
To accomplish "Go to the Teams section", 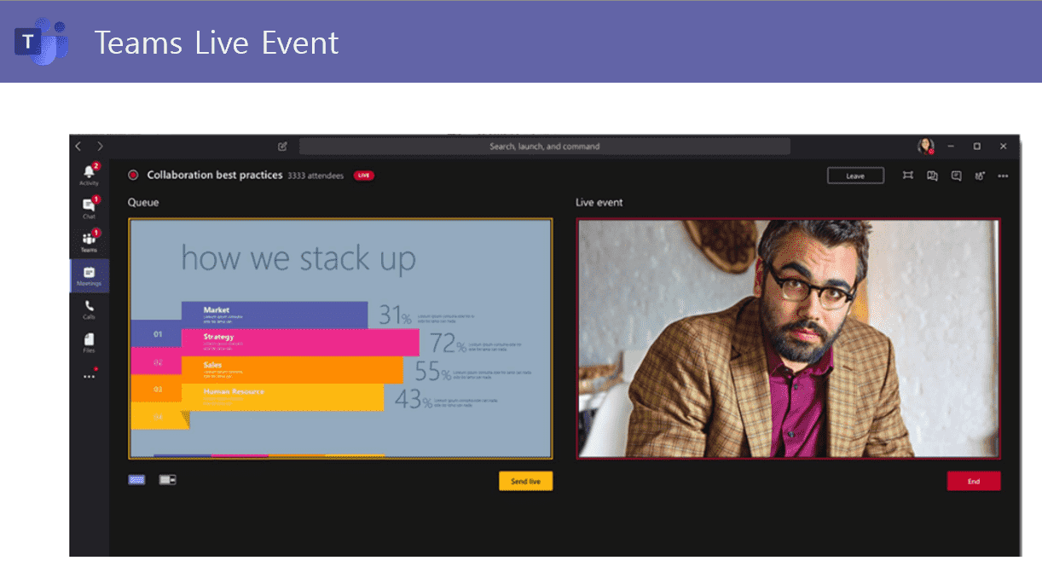I will [x=89, y=240].
